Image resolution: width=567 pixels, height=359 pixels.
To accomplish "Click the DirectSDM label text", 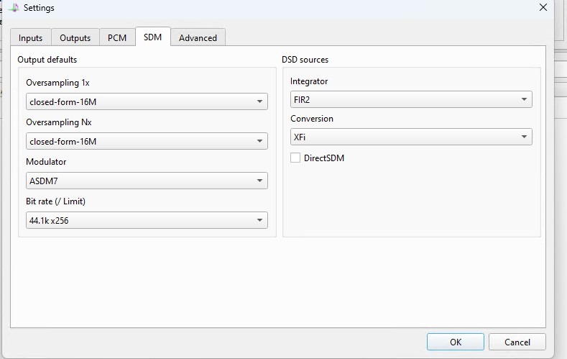I will coord(324,158).
